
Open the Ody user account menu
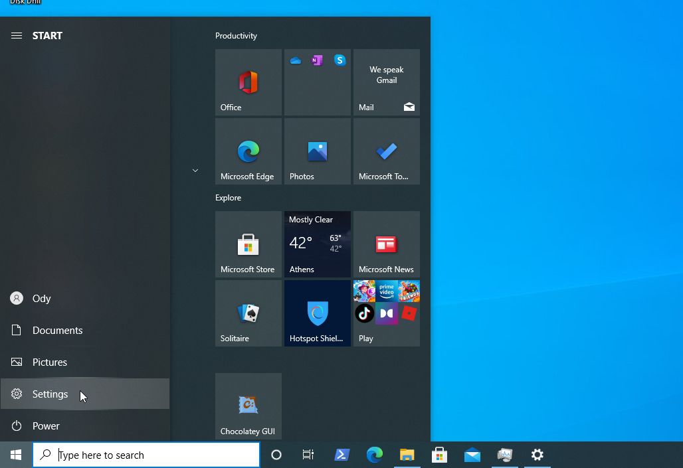[85, 299]
